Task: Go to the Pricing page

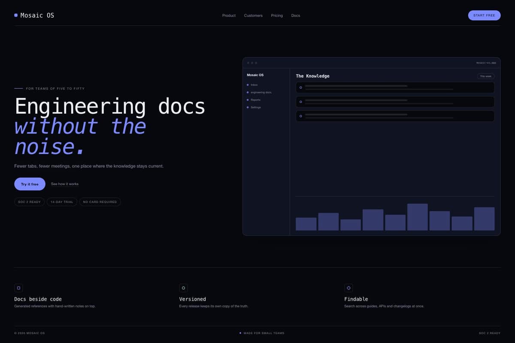Action: pos(277,15)
